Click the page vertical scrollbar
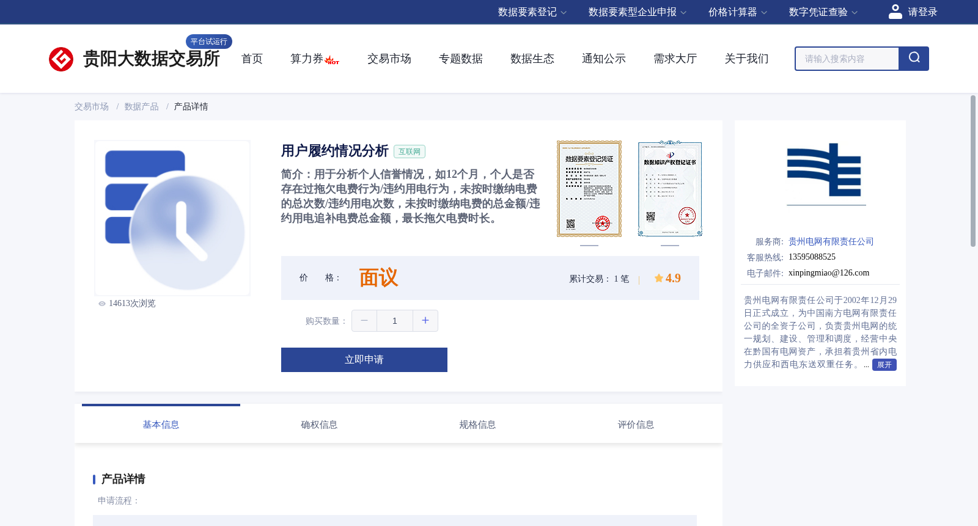The height and width of the screenshot is (526, 978). tap(973, 171)
